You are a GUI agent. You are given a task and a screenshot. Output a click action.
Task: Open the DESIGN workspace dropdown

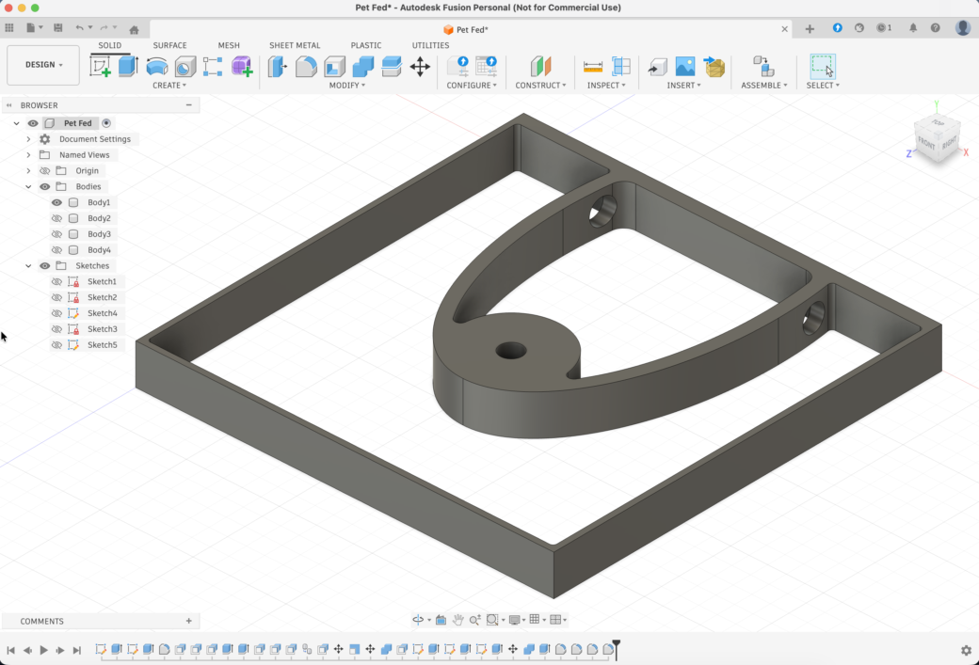(x=43, y=65)
